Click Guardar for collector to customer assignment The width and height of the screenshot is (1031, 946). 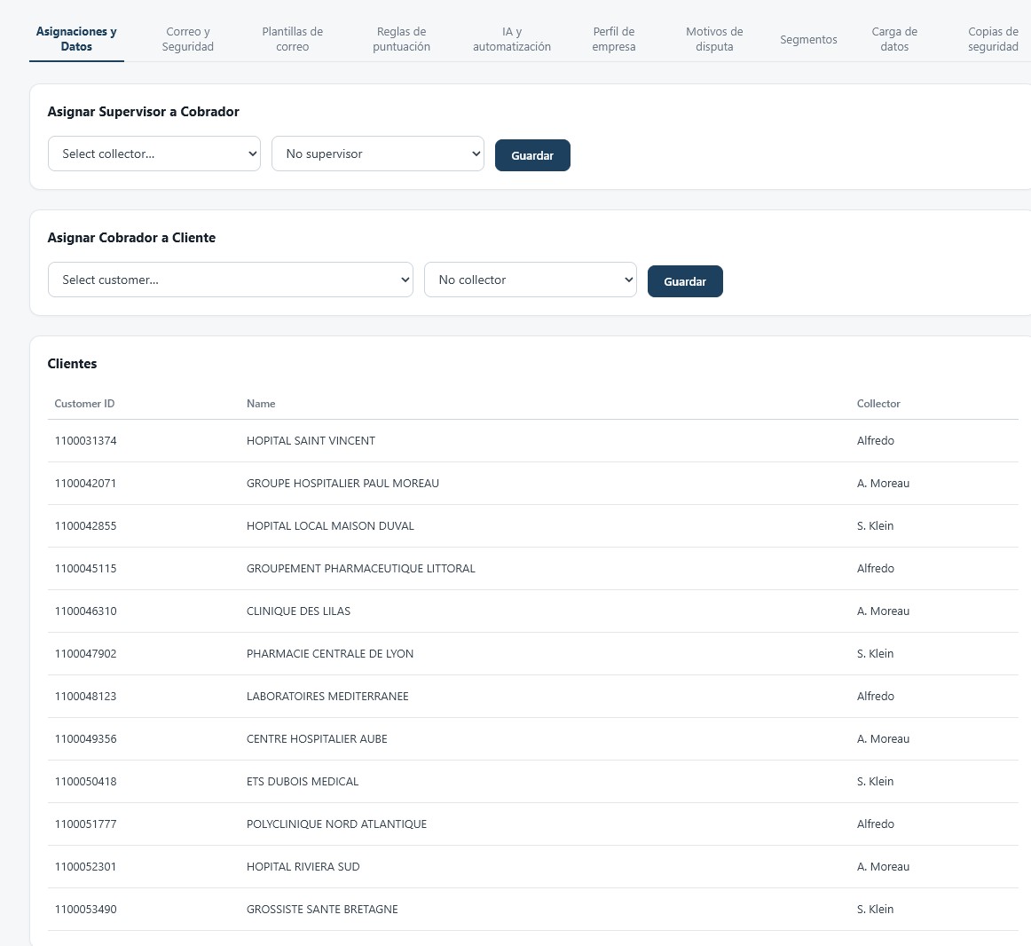coord(684,281)
